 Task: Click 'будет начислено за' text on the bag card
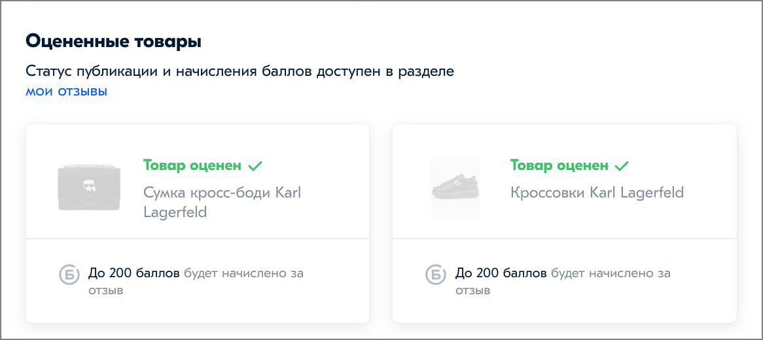point(244,273)
